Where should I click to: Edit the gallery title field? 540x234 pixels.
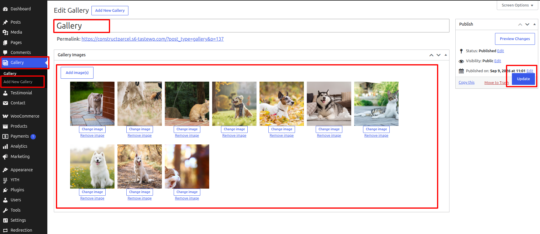(252, 26)
